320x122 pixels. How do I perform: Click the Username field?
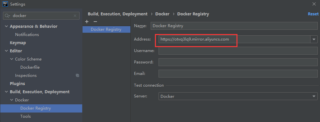pos(238,51)
